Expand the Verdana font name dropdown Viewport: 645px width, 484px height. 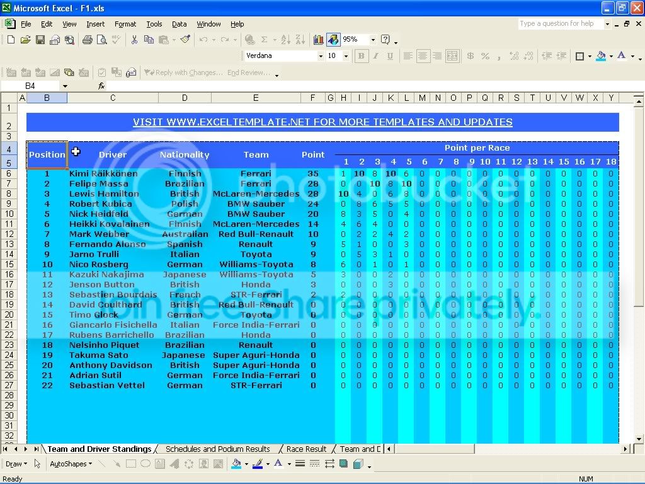tap(321, 56)
